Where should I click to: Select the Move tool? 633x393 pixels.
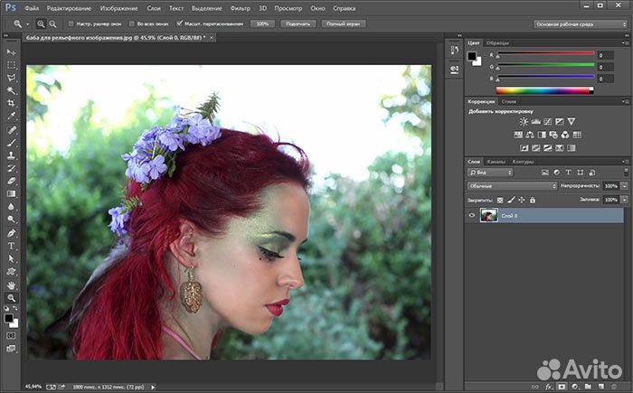point(11,52)
